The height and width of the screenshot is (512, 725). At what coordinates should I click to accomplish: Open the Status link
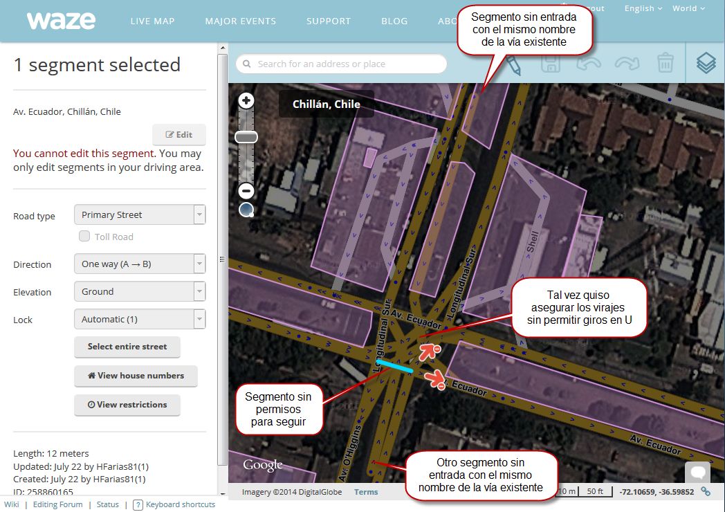(x=108, y=504)
